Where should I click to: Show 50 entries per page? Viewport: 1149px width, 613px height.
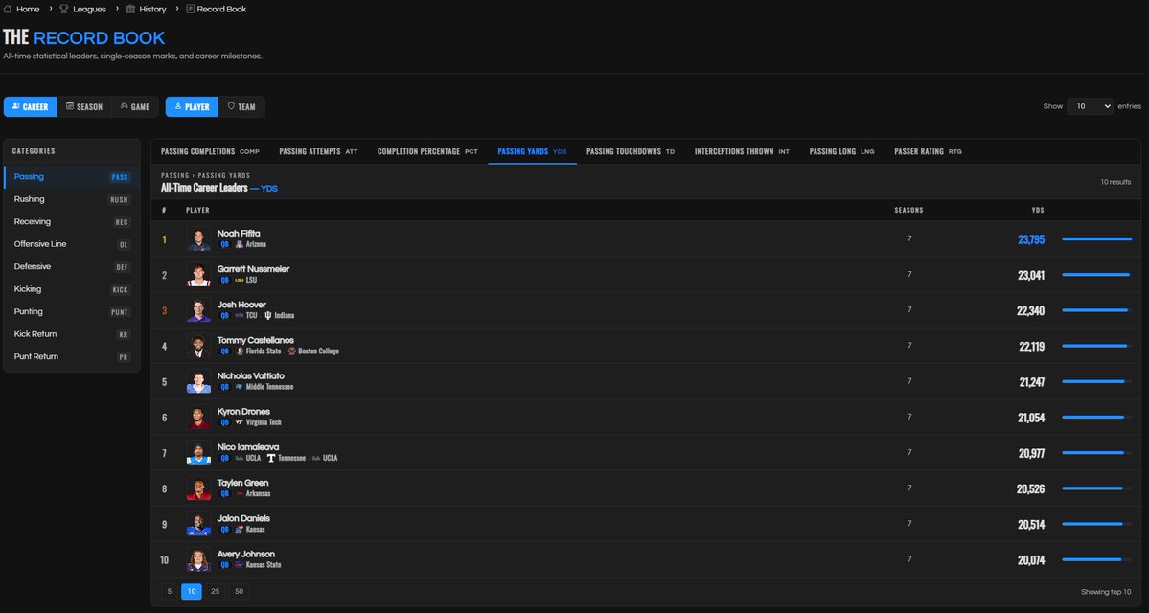(239, 591)
